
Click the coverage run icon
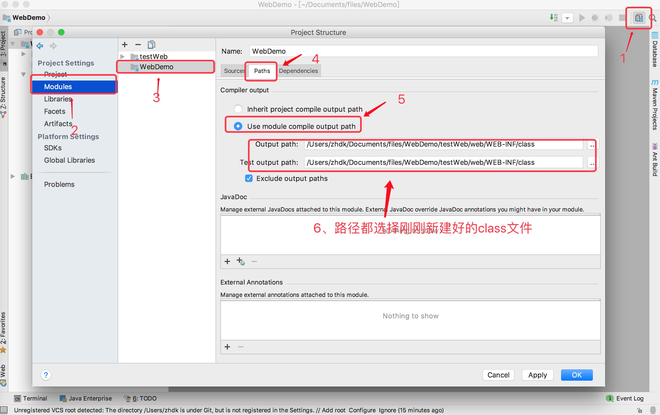point(609,18)
